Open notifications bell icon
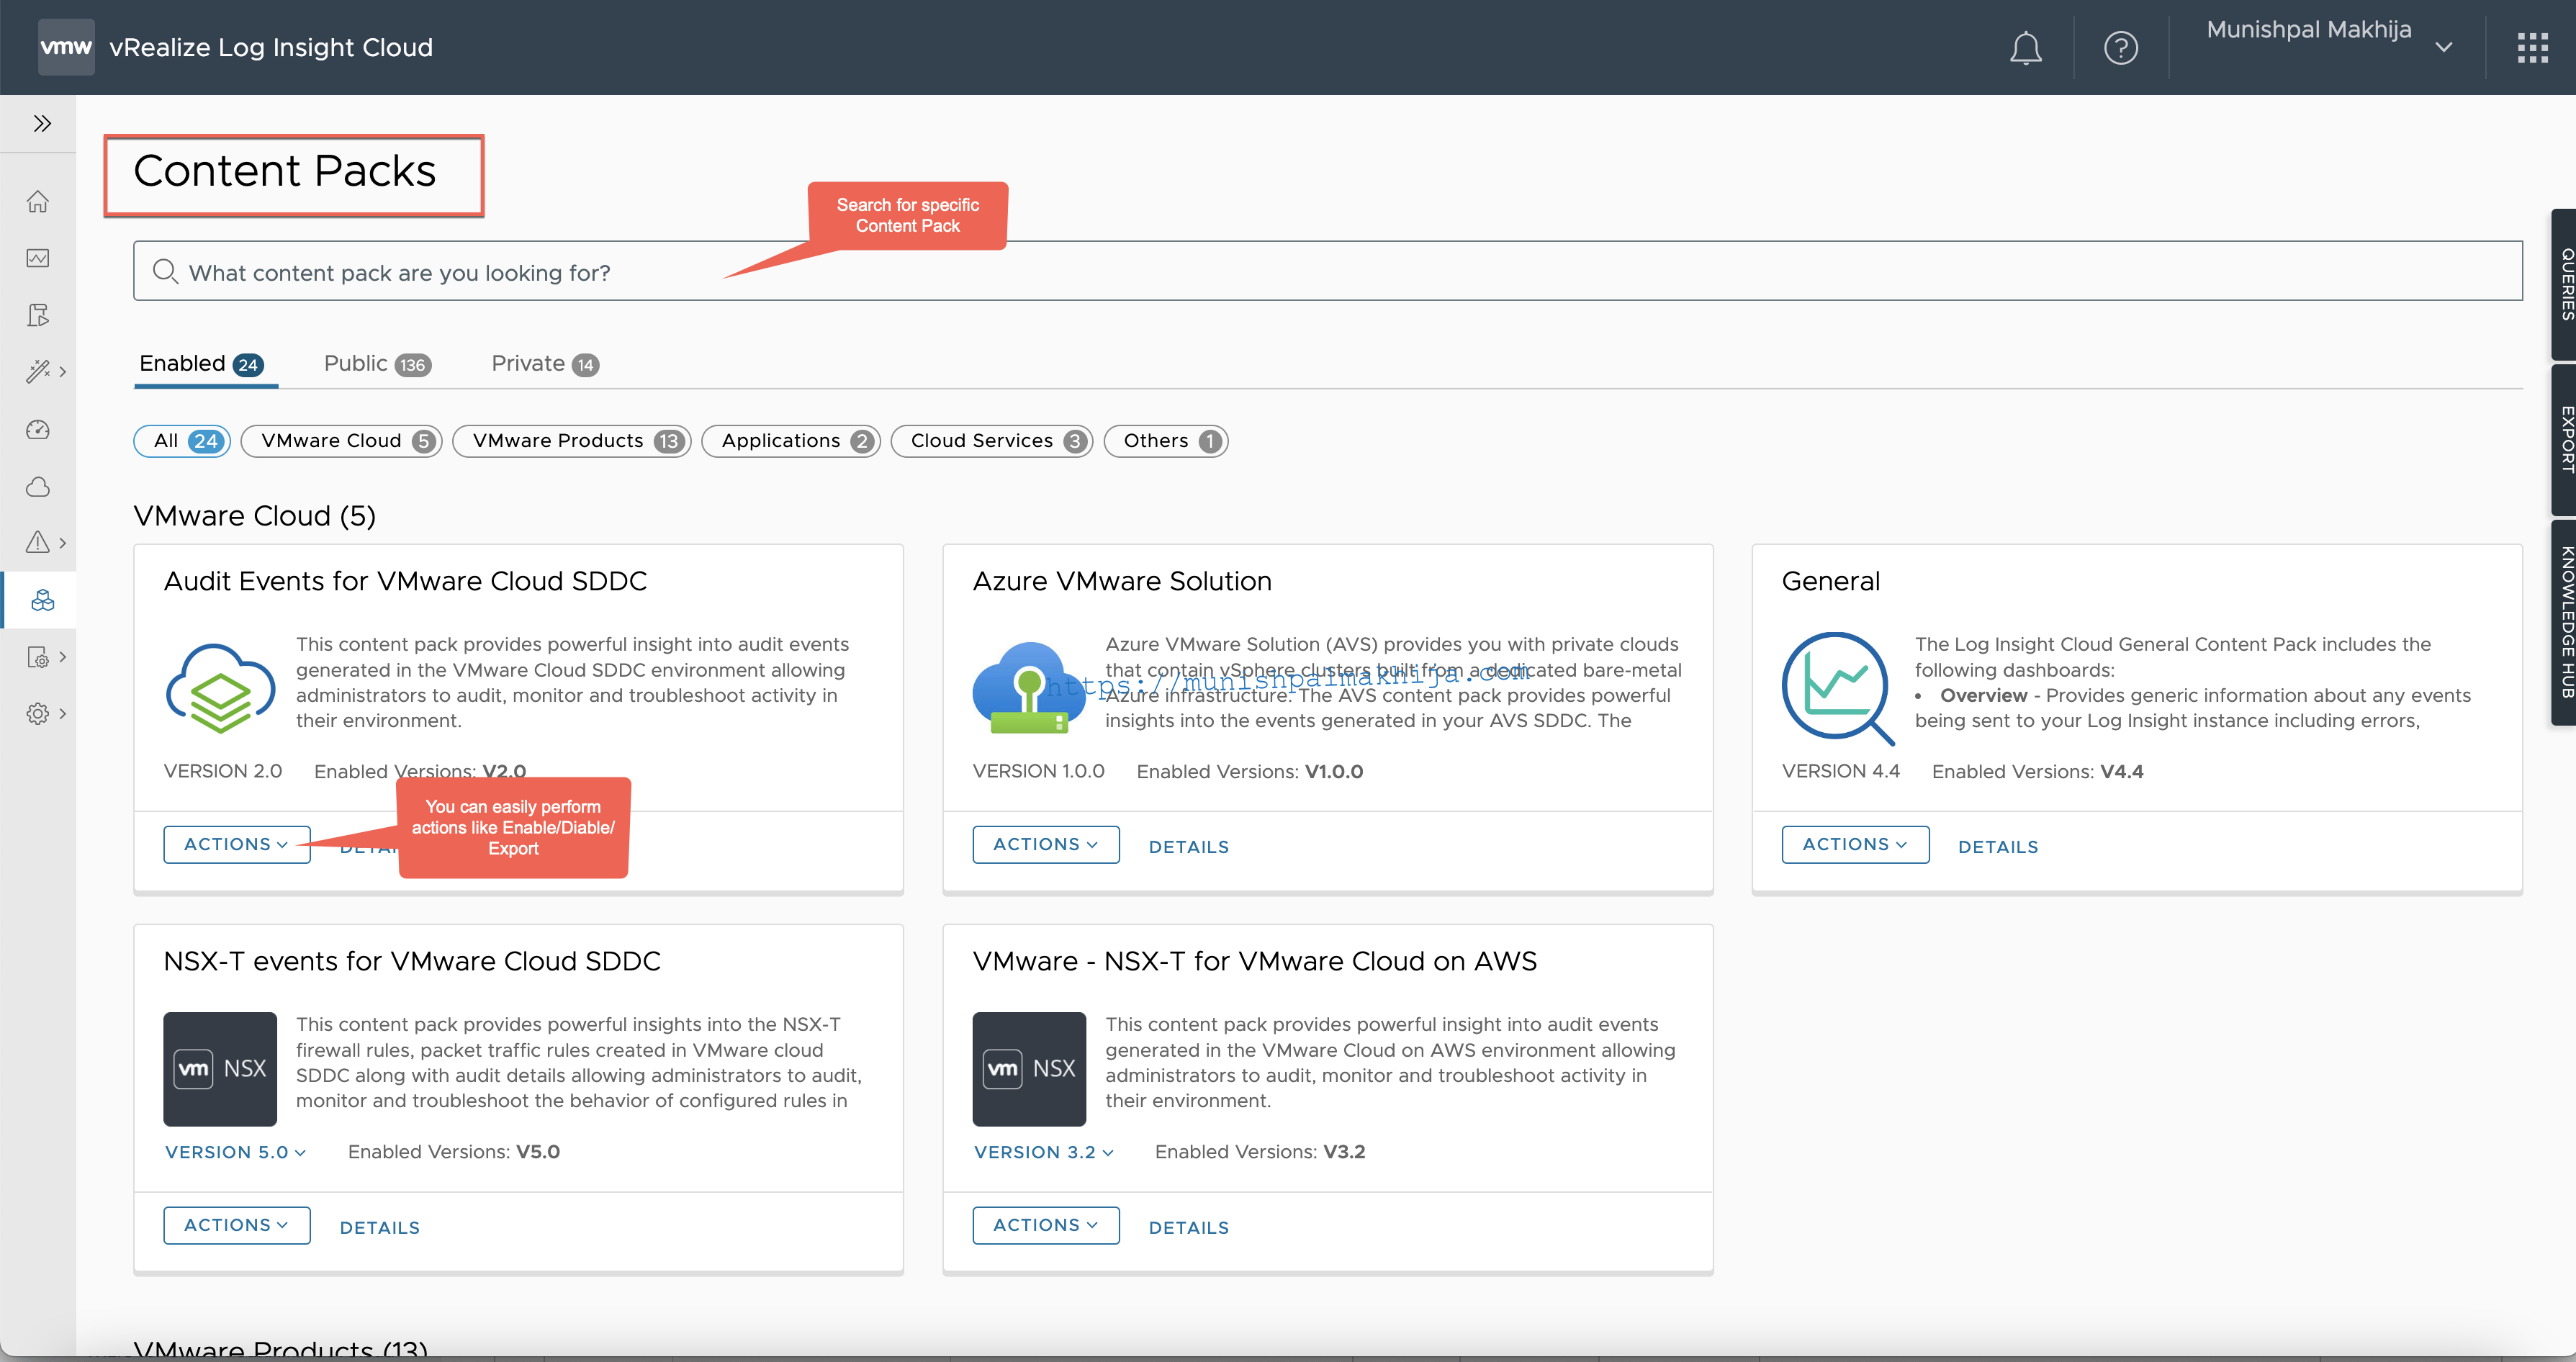Viewport: 2576px width, 1362px height. tap(2025, 48)
